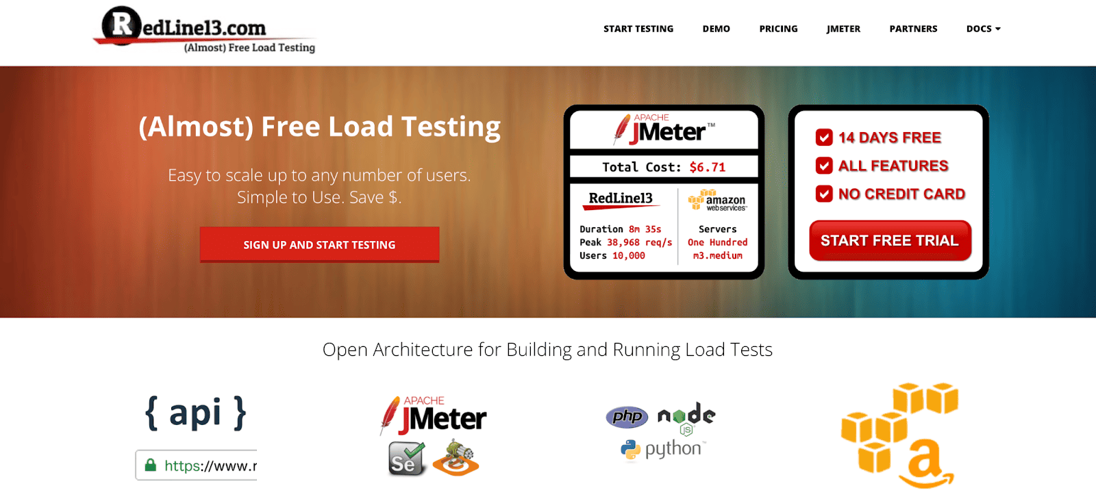Click the large Apache JMeter logo below heading
The image size is (1096, 501).
(x=433, y=415)
